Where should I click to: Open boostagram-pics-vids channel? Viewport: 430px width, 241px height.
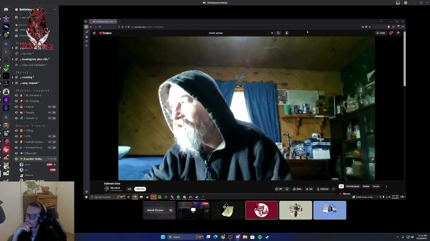pyautogui.click(x=35, y=59)
